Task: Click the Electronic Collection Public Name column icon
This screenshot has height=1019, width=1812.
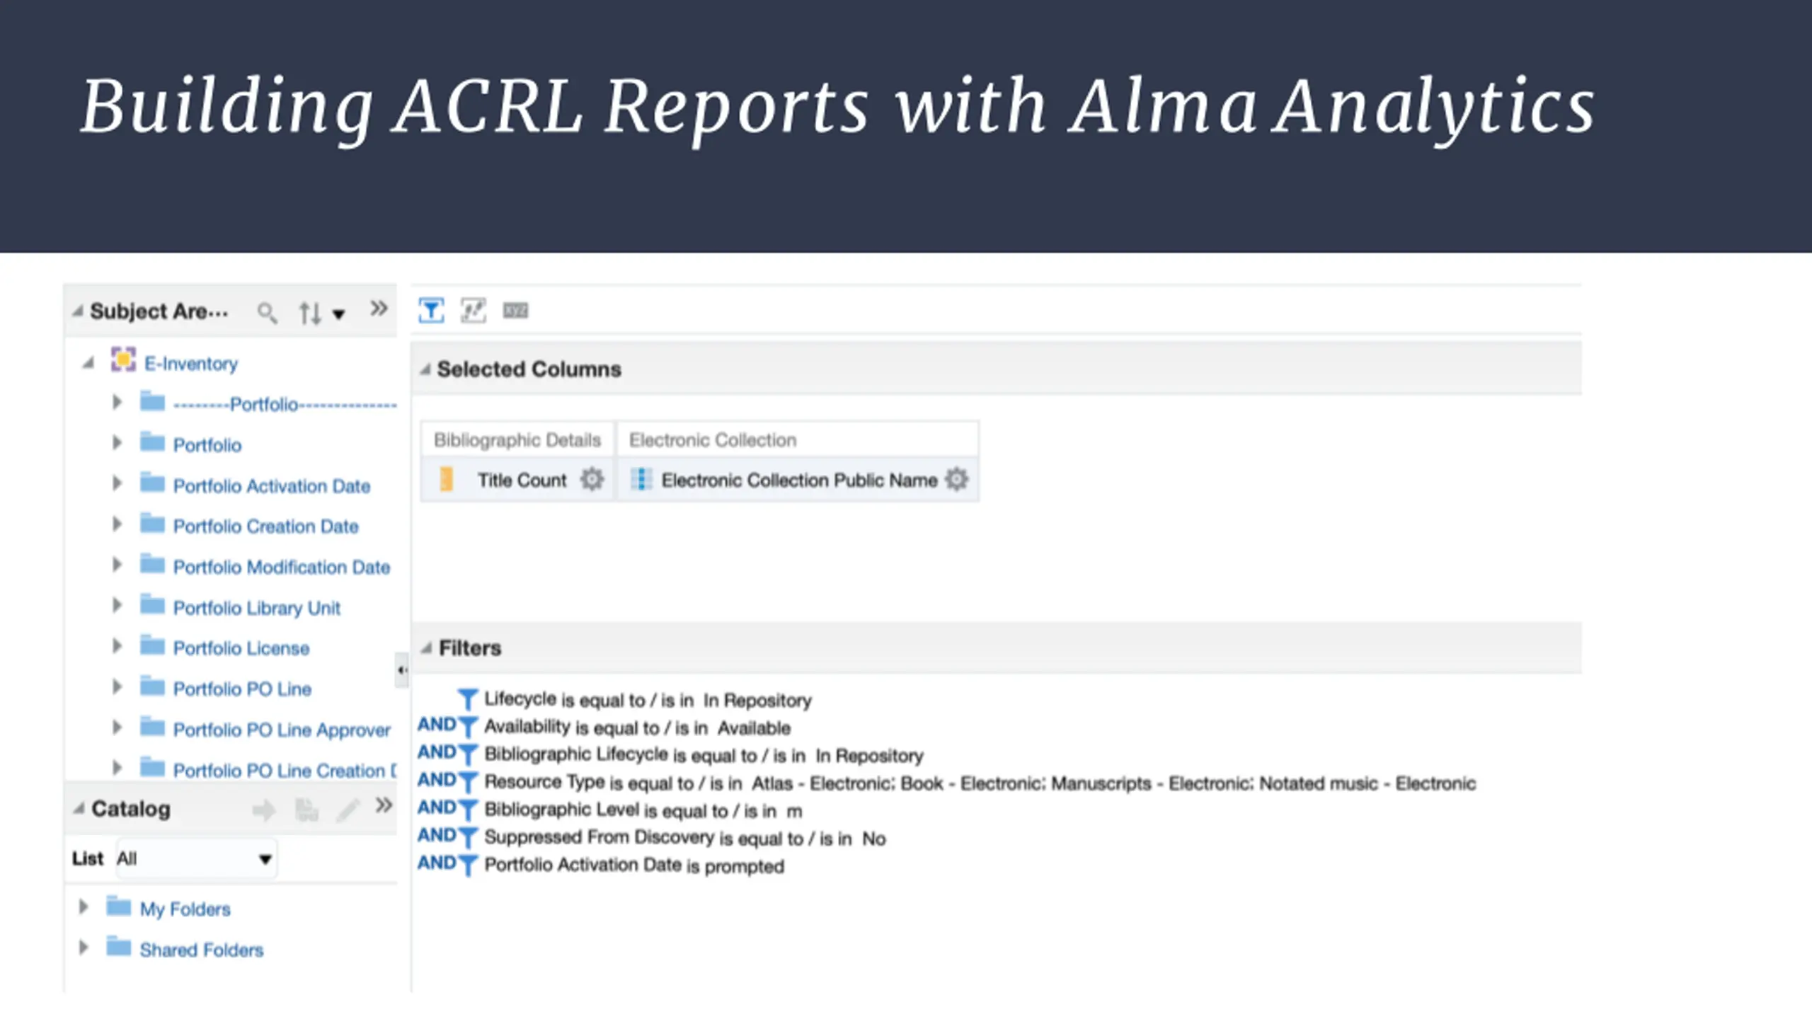Action: (641, 480)
